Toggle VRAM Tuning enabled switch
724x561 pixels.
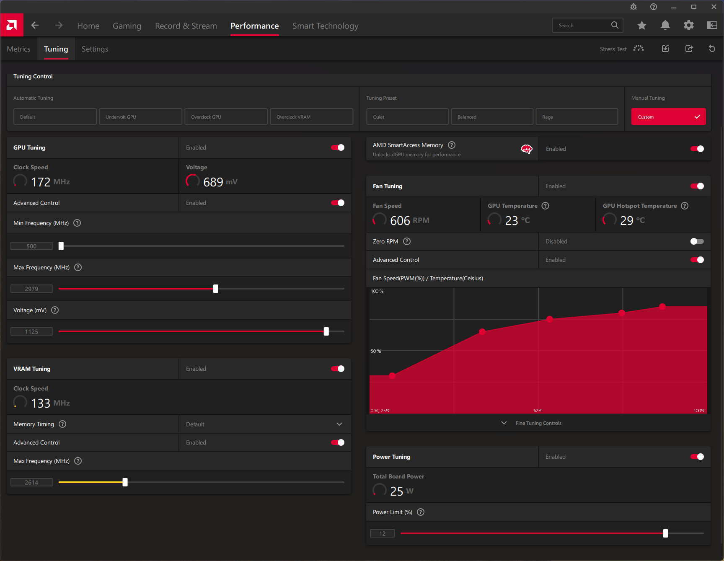click(x=338, y=369)
